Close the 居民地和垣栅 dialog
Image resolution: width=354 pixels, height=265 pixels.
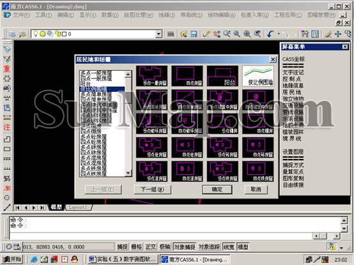(x=273, y=59)
